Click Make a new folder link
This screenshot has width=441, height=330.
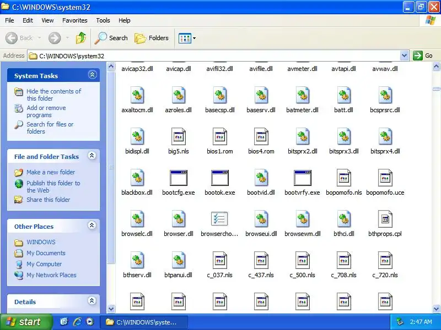51,172
